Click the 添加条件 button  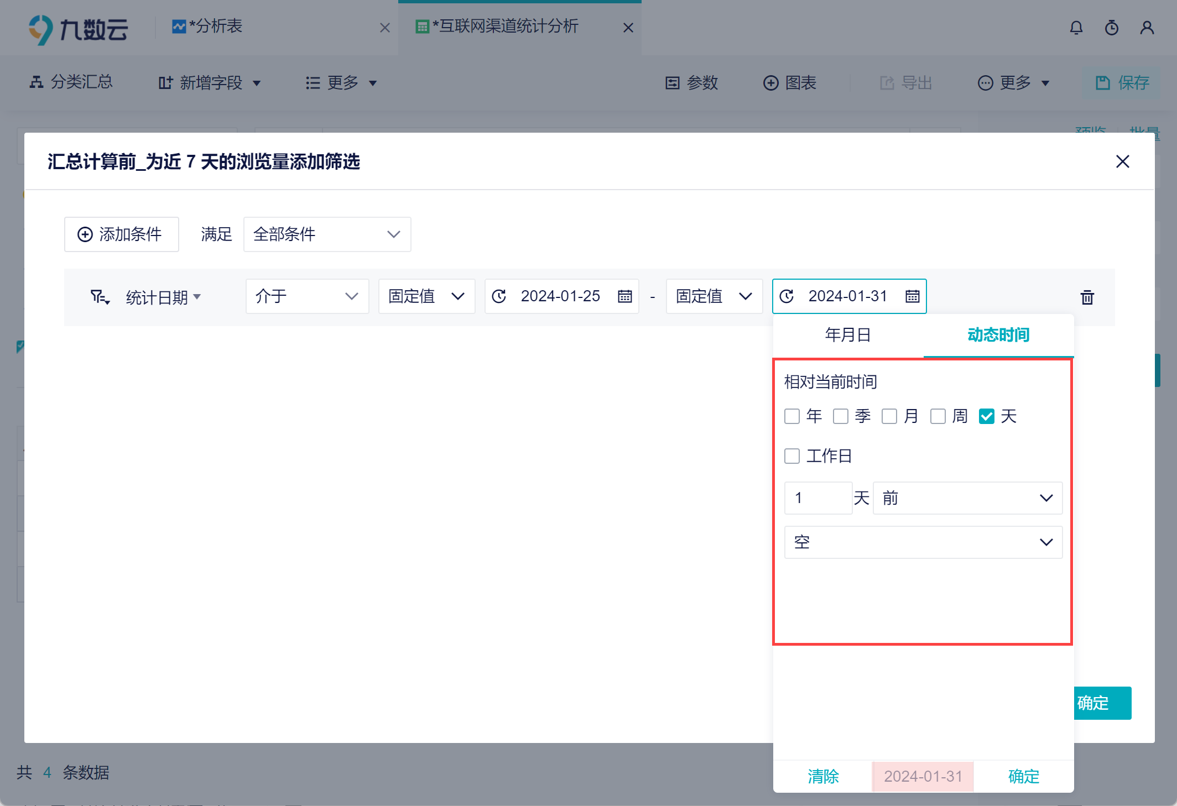[x=121, y=234]
